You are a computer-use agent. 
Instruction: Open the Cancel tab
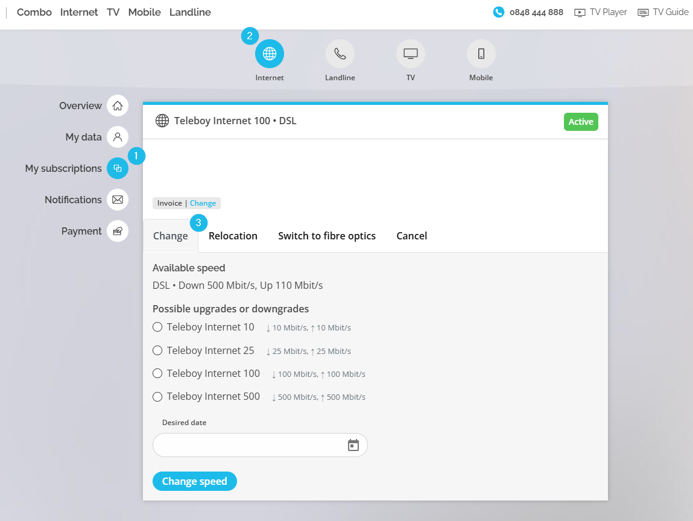click(x=411, y=236)
